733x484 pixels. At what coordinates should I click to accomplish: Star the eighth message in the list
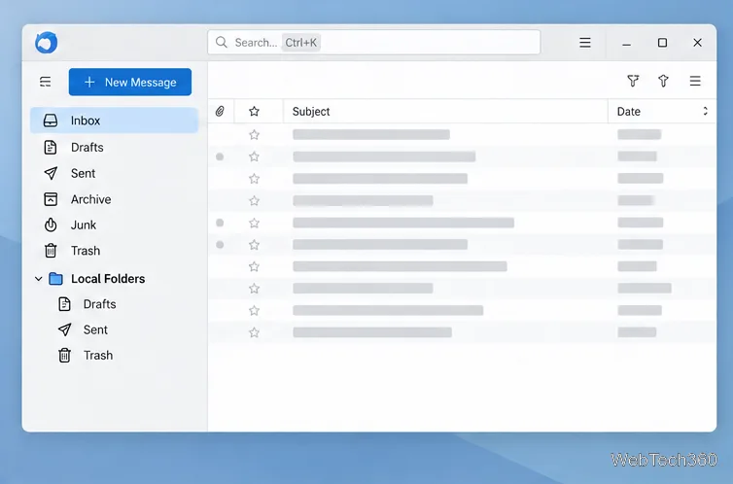click(254, 289)
